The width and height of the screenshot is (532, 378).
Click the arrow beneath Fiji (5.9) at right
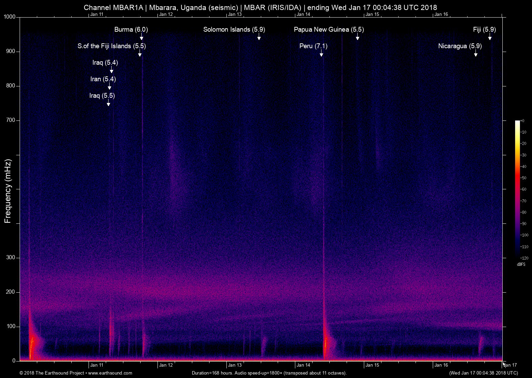(x=490, y=37)
